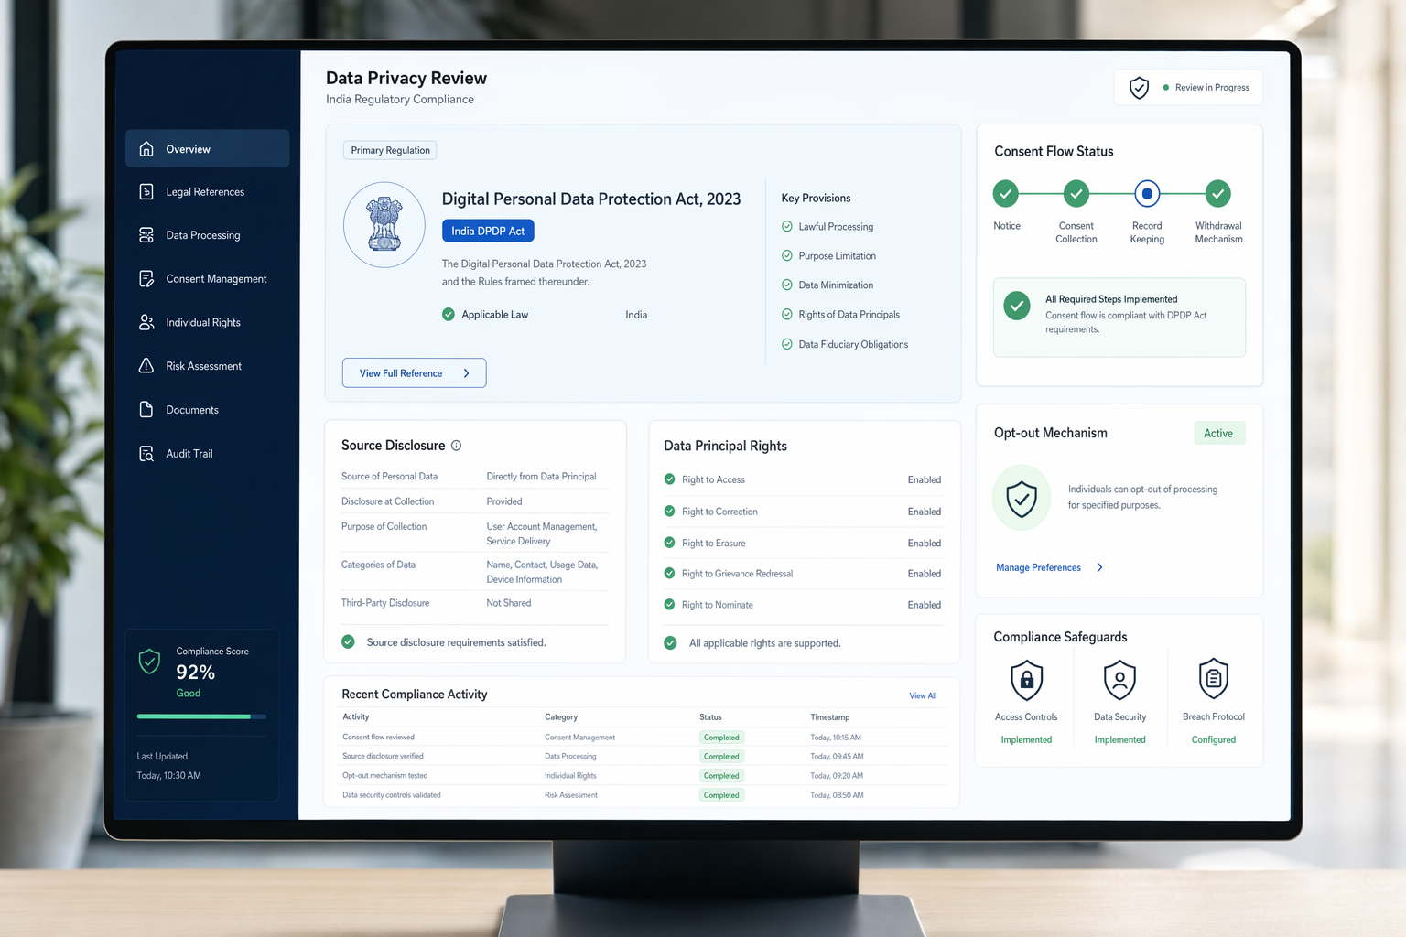
Task: Click the shield icon beside Review in Progress
Action: click(1139, 88)
